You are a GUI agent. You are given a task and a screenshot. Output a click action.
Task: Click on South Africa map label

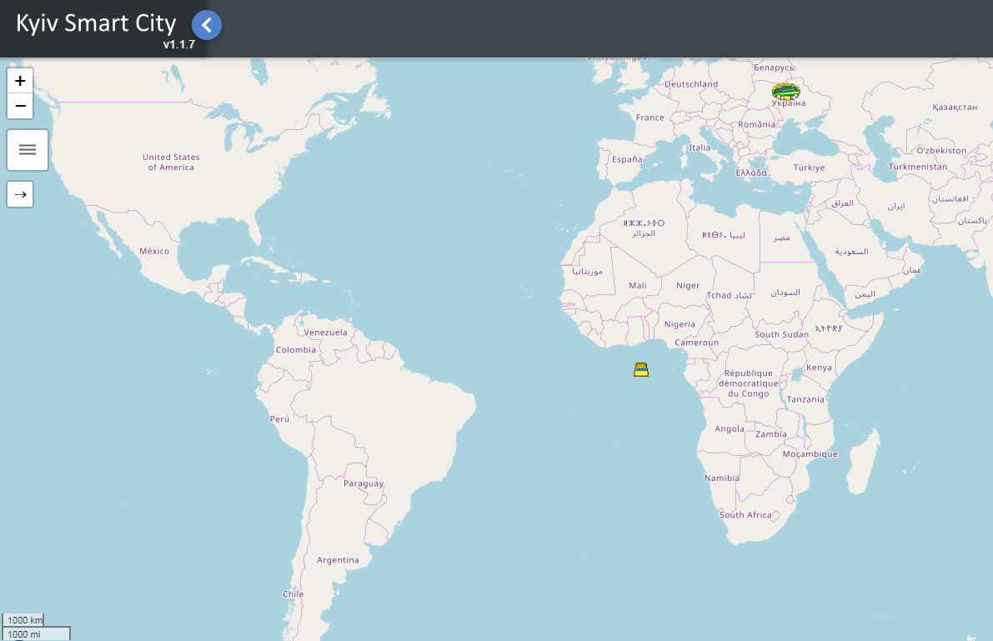tap(745, 515)
